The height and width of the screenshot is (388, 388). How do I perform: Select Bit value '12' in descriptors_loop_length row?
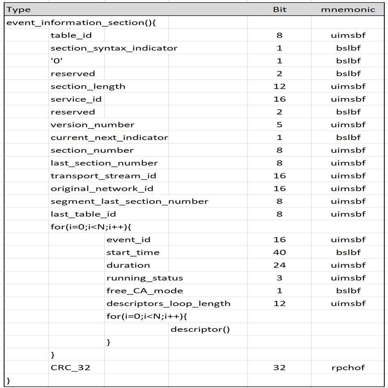(x=279, y=303)
